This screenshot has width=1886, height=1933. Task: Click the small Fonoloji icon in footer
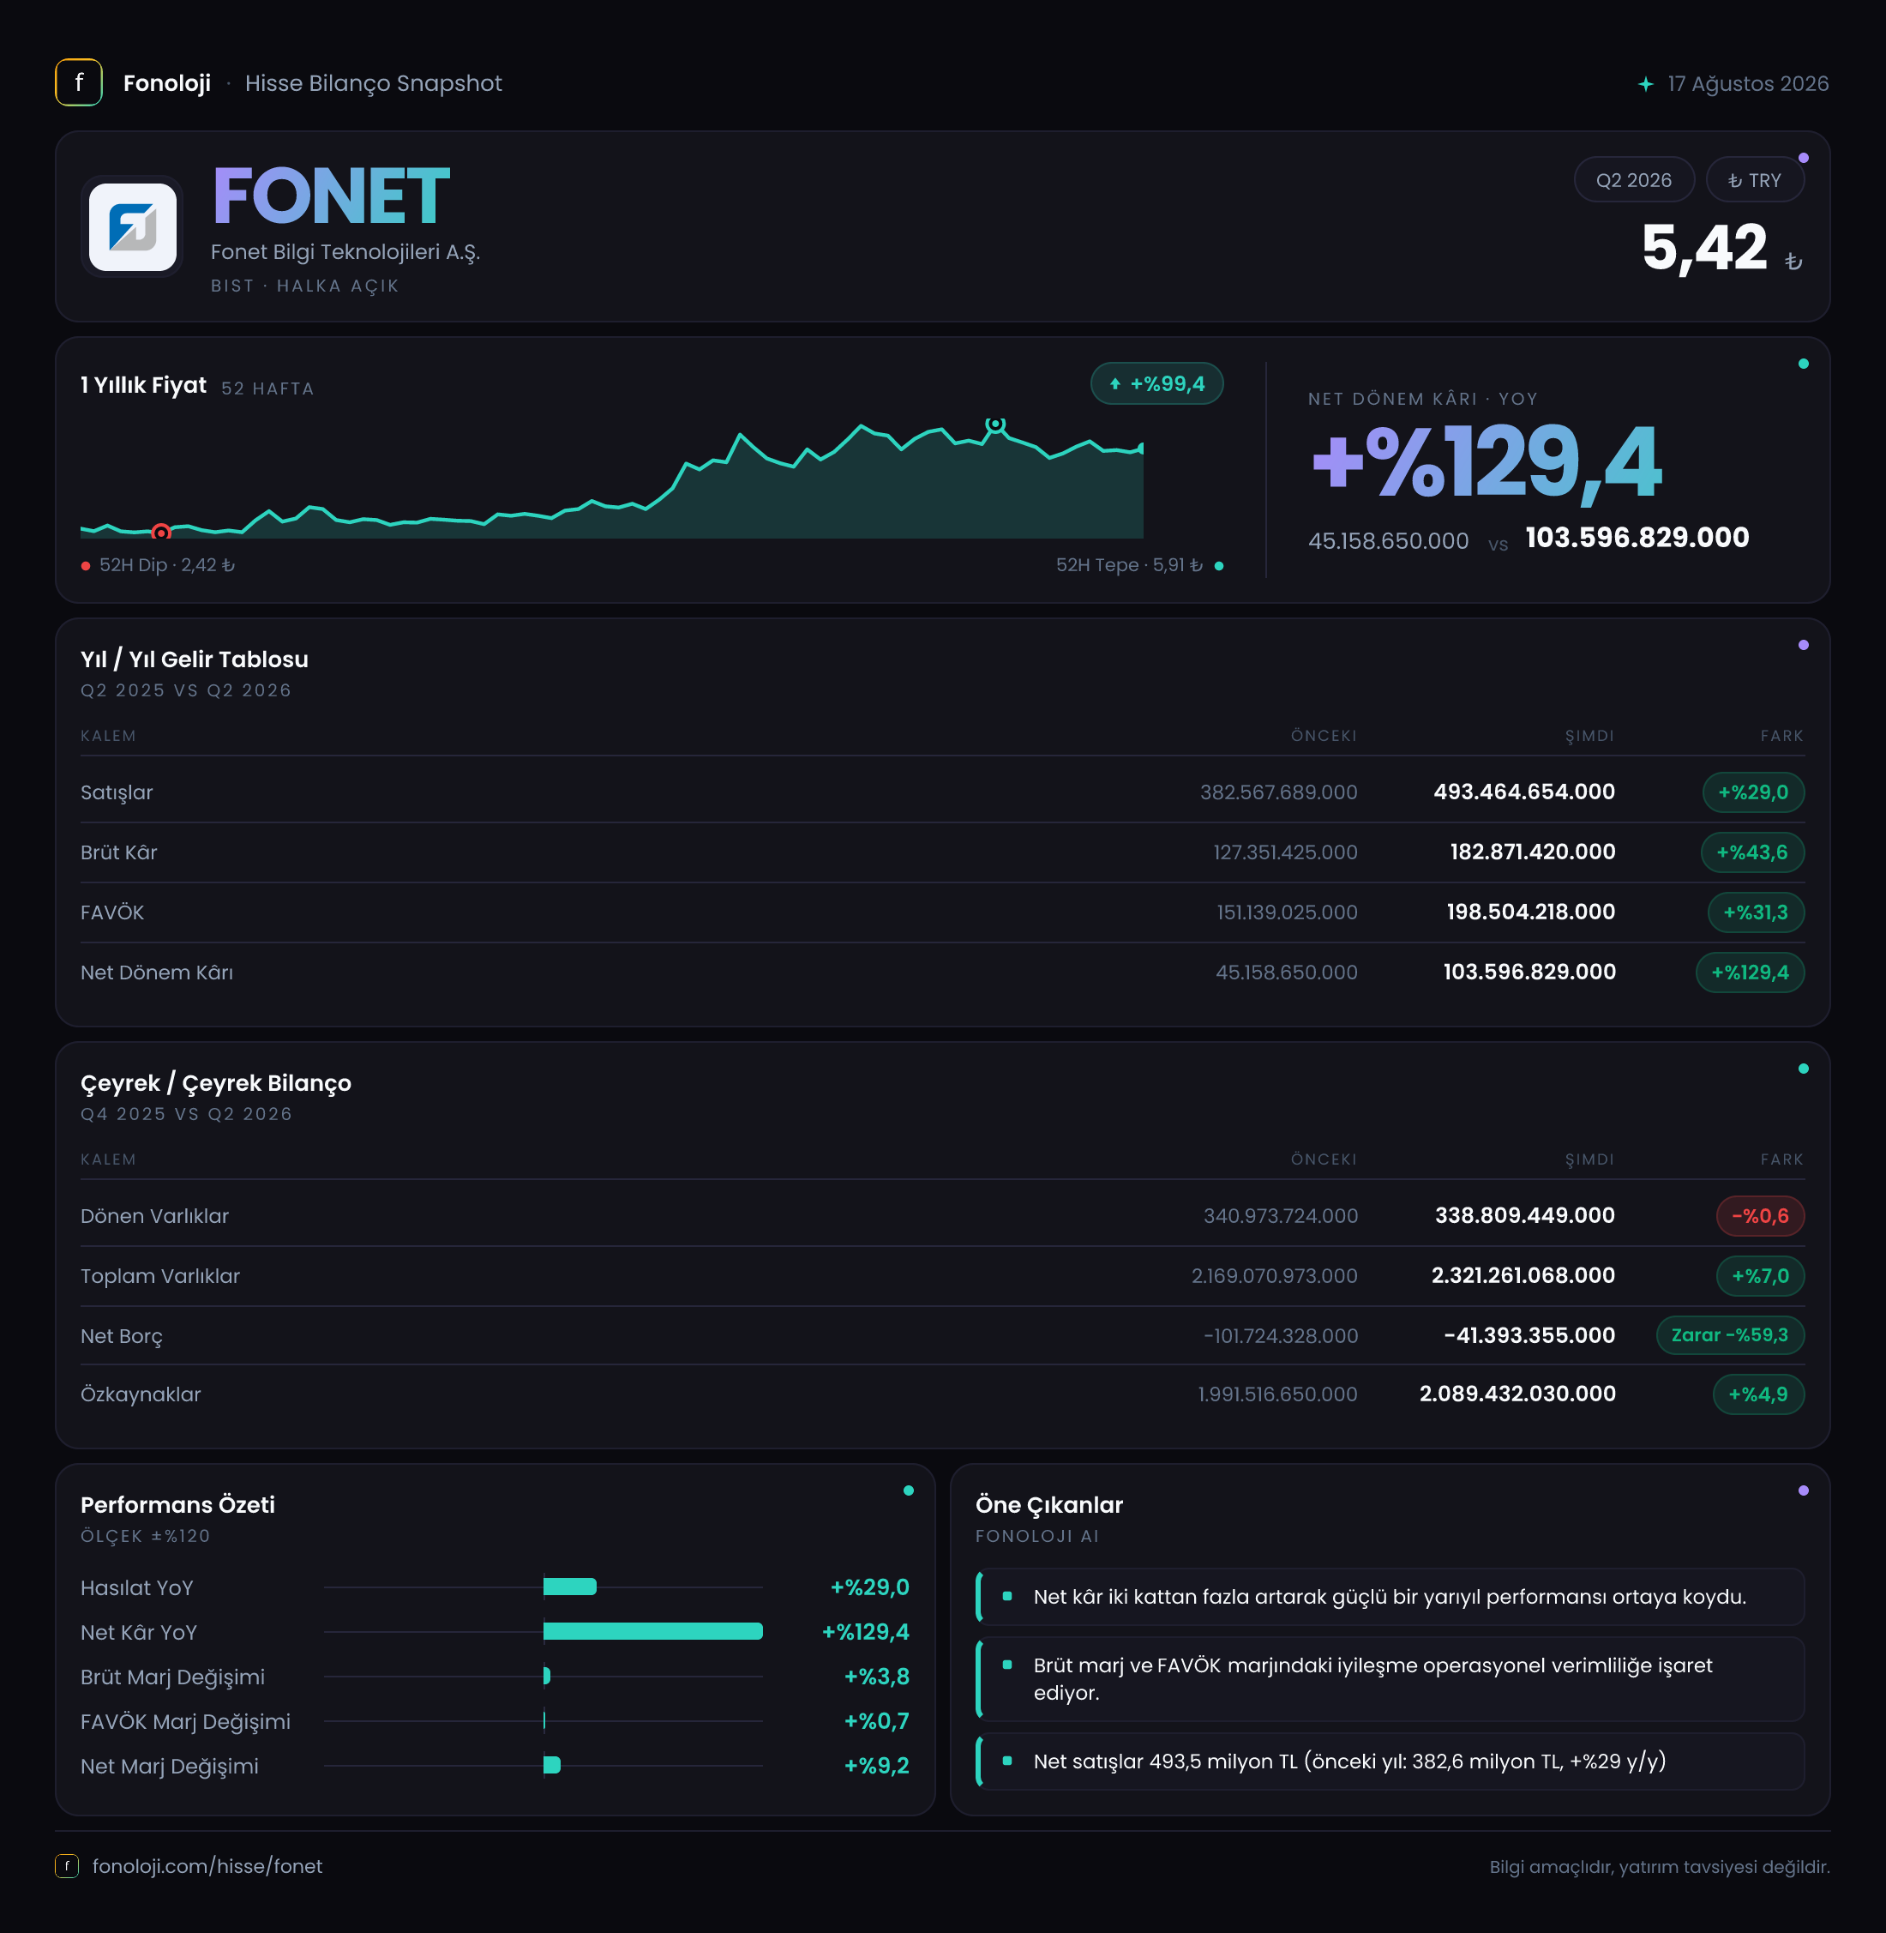(x=66, y=1865)
